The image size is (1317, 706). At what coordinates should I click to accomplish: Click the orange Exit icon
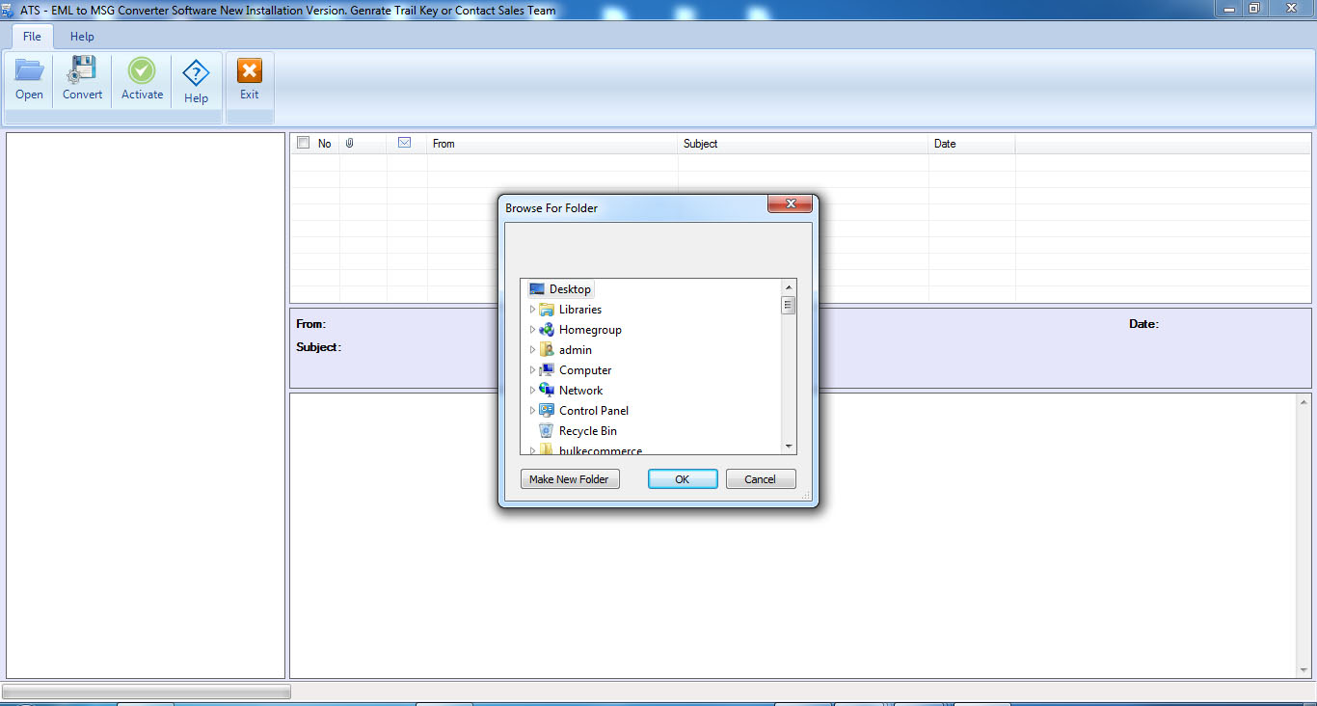click(x=250, y=70)
